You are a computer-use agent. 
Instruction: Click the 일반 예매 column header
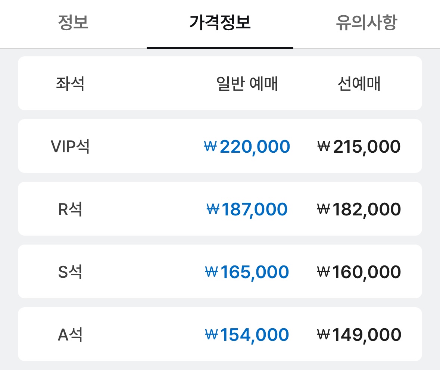tap(247, 84)
